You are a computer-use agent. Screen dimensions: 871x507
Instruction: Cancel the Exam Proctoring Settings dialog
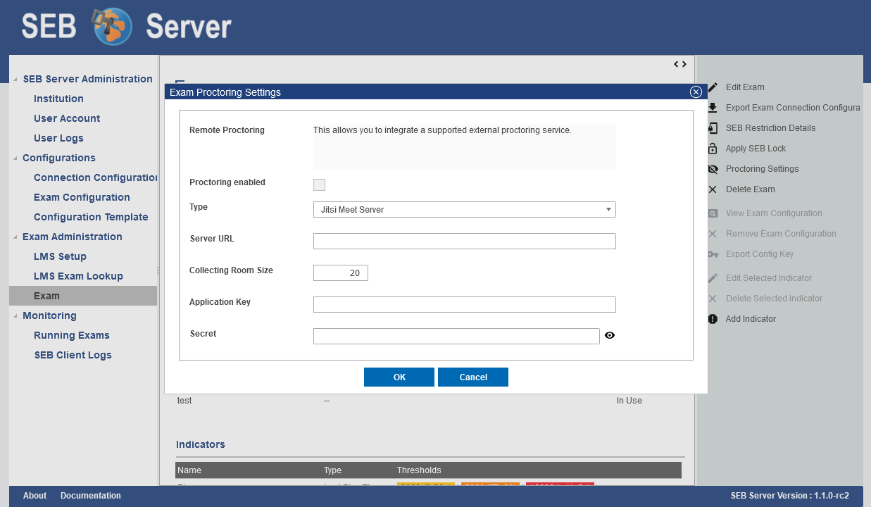pos(472,377)
